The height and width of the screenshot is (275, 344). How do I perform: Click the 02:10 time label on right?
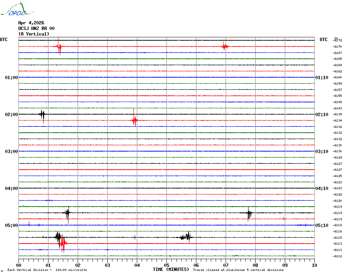321,114
